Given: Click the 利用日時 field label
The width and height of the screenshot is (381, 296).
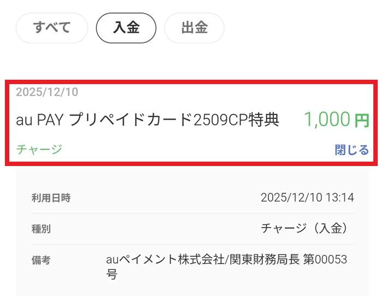Looking at the screenshot, I should 51,198.
